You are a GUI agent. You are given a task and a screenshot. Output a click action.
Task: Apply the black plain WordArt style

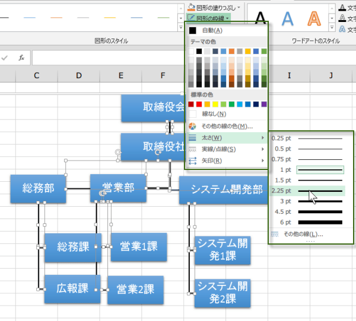(x=260, y=18)
